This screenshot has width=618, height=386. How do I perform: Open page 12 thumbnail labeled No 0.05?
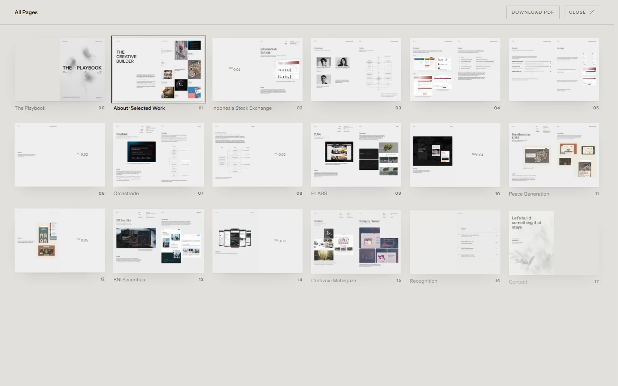pos(60,241)
